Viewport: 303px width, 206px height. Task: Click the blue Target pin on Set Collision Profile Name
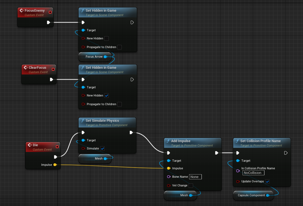coord(238,161)
